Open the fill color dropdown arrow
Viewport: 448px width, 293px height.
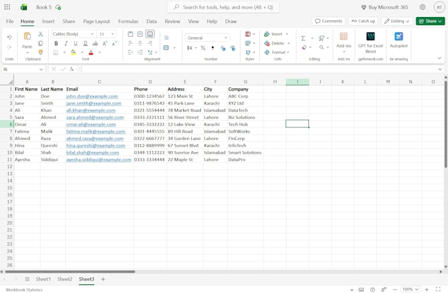click(82, 52)
